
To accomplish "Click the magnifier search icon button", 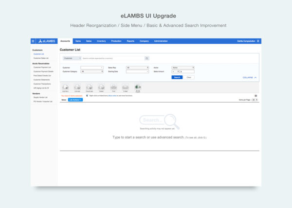I will pyautogui.click(x=147, y=58).
